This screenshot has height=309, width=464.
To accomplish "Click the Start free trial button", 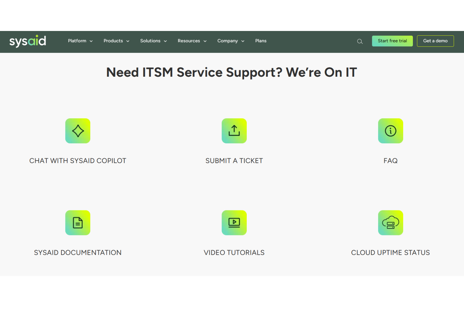I will click(393, 41).
